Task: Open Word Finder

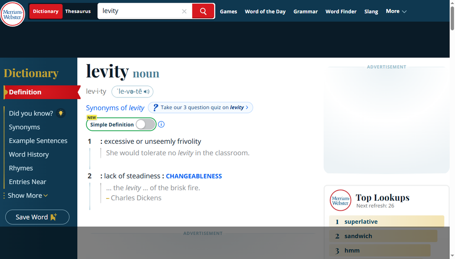Action: click(341, 12)
